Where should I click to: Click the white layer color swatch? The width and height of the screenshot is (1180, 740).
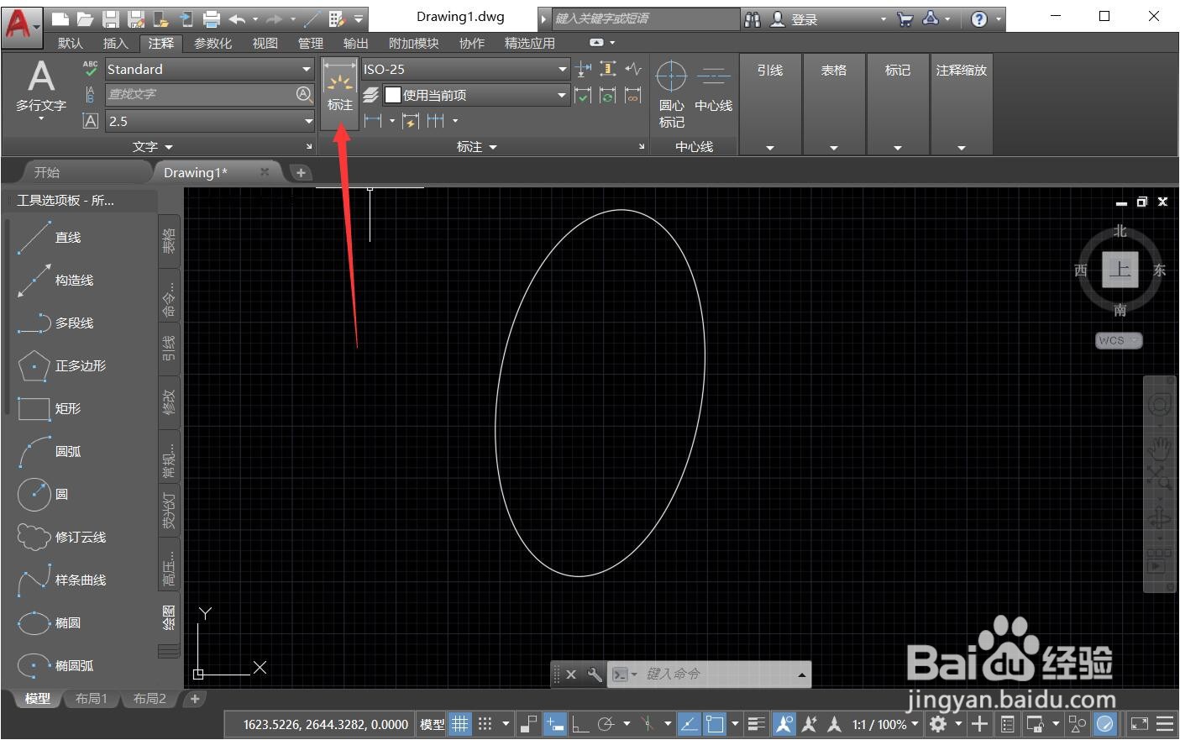tap(392, 95)
